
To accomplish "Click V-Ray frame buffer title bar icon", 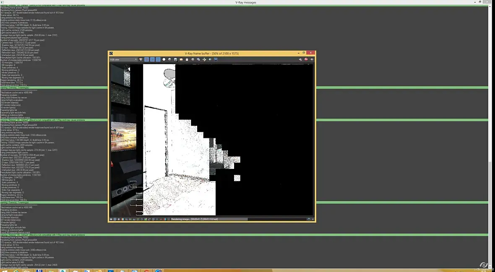I will pos(111,53).
